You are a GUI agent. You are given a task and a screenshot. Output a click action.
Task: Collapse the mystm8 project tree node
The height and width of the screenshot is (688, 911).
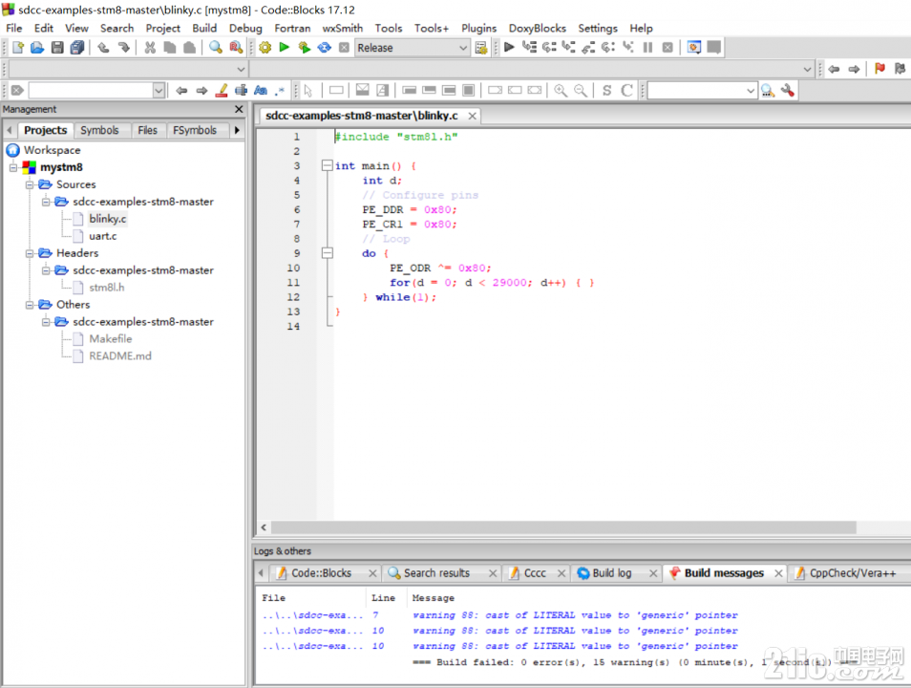coord(12,167)
